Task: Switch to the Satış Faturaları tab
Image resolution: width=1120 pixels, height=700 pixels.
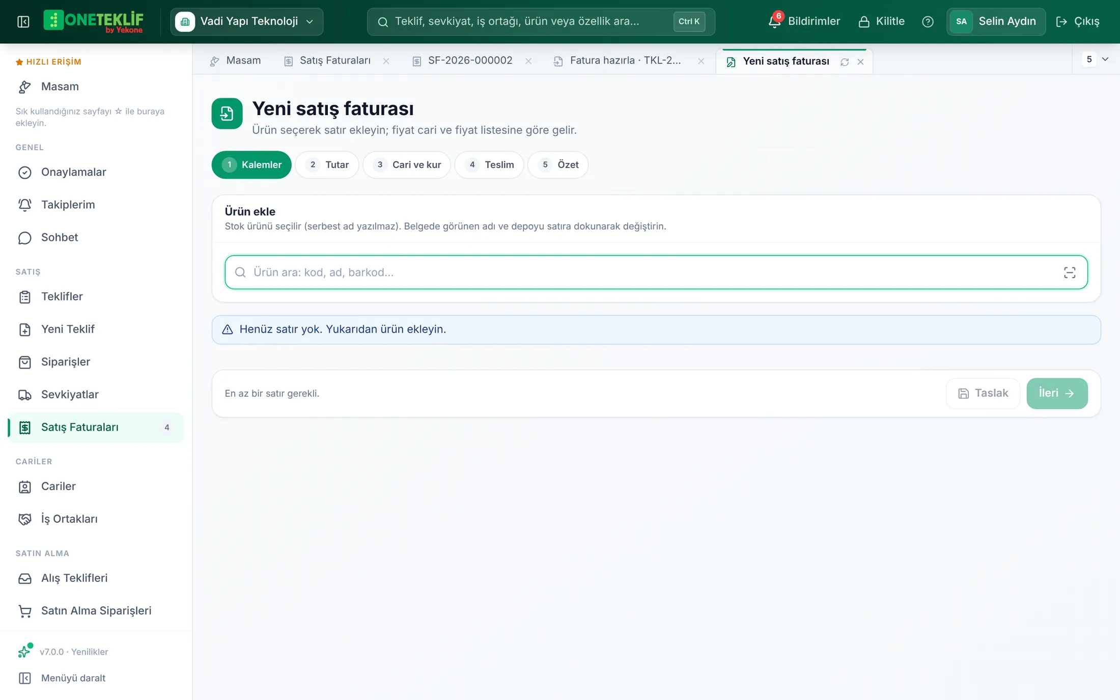Action: coord(328,61)
